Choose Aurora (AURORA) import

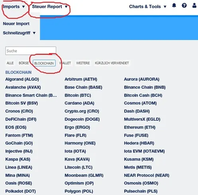[142, 79]
